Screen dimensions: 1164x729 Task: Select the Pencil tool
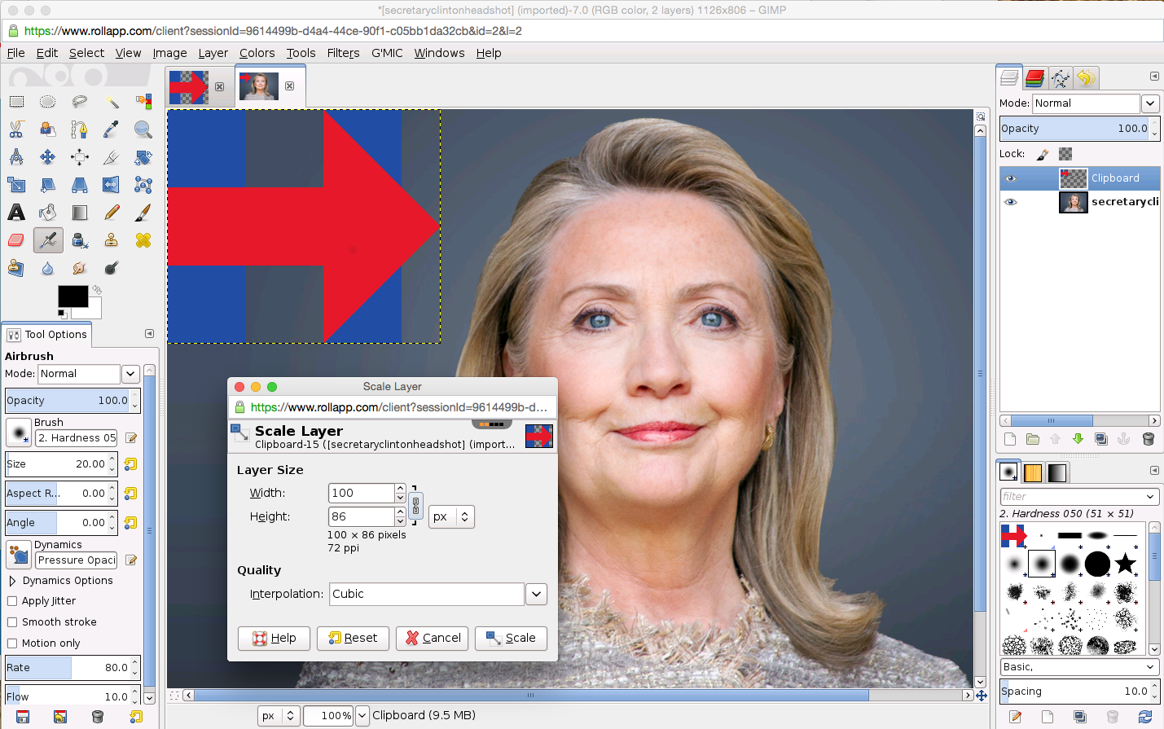[112, 213]
